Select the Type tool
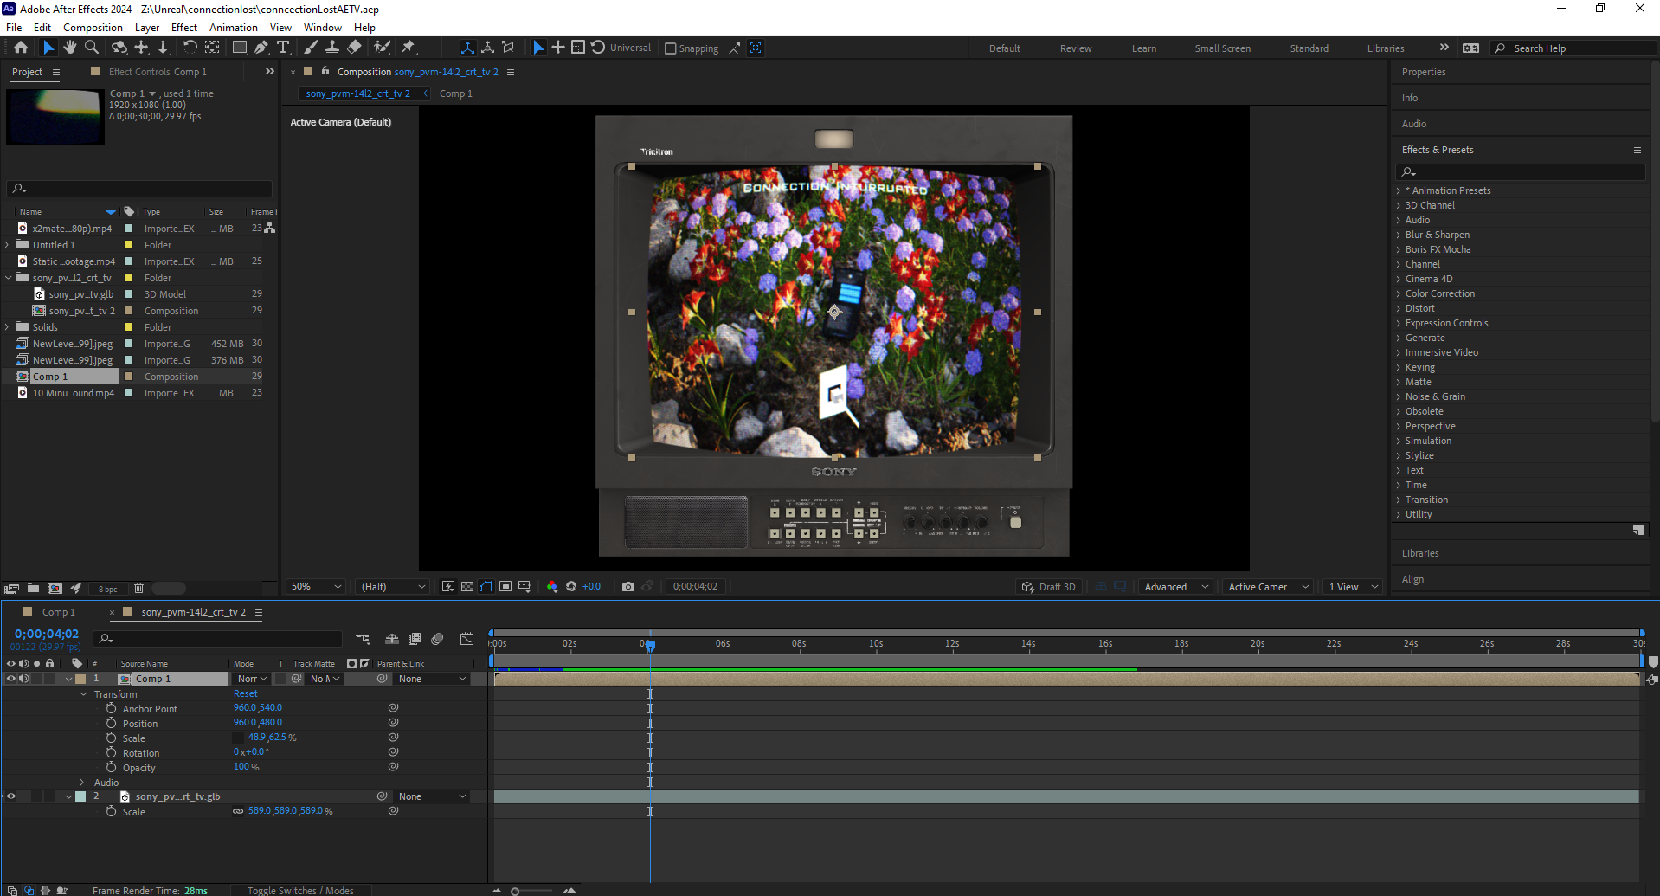1660x896 pixels. click(x=282, y=48)
